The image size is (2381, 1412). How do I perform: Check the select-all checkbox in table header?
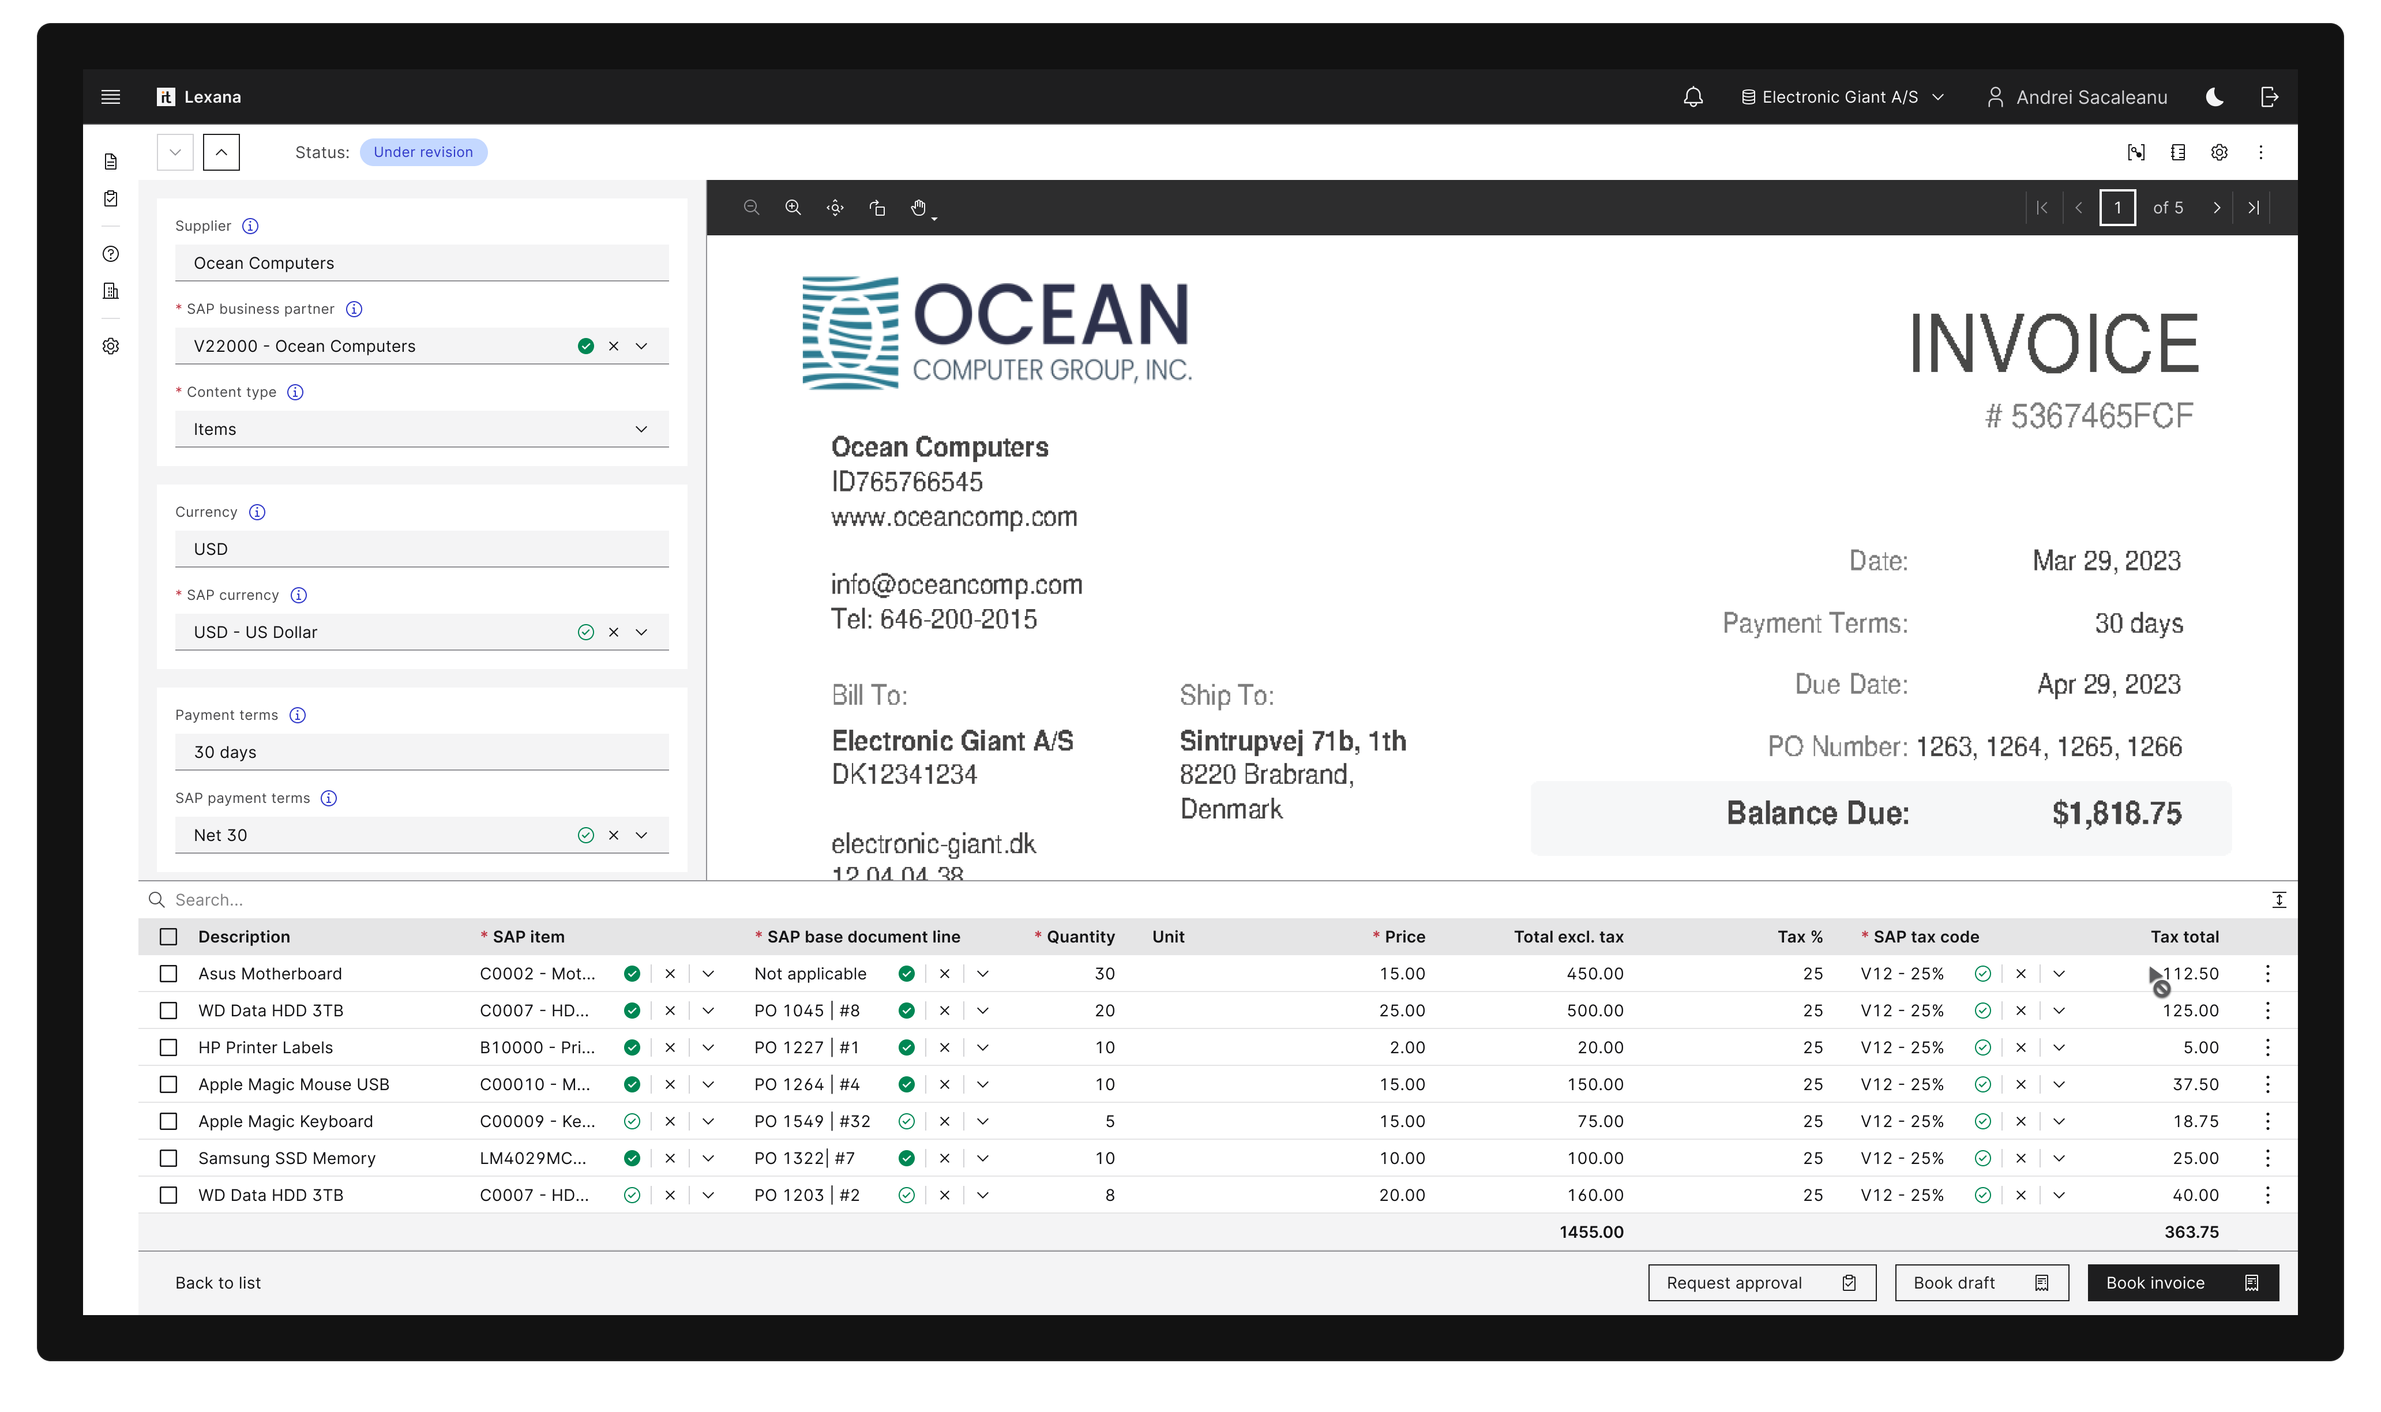(170, 936)
